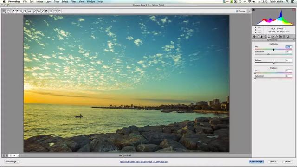Open the Basic panel tab icon
Screen dimensions: 297x167
(x=254, y=36)
